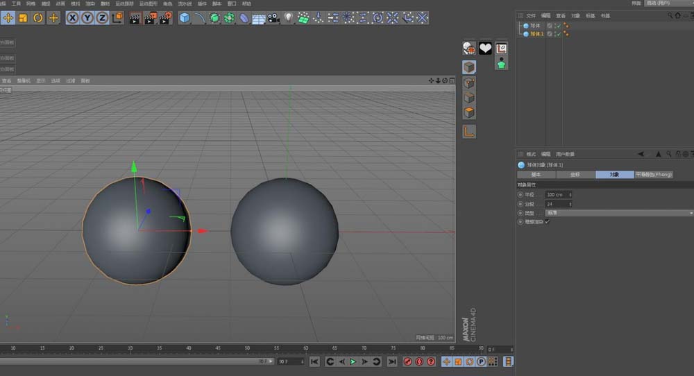Switch to model mode cube icon
The width and height of the screenshot is (694, 376).
[469, 67]
